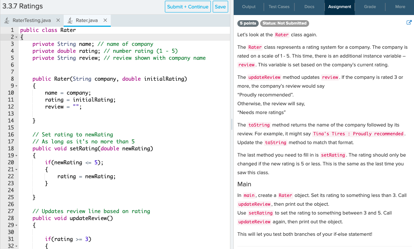Click the 'private String name;' declaration line
This screenshot has height=249, width=414.
93,44
